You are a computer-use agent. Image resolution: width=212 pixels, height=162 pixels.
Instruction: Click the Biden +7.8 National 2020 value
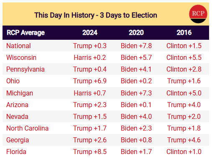pos(136,46)
